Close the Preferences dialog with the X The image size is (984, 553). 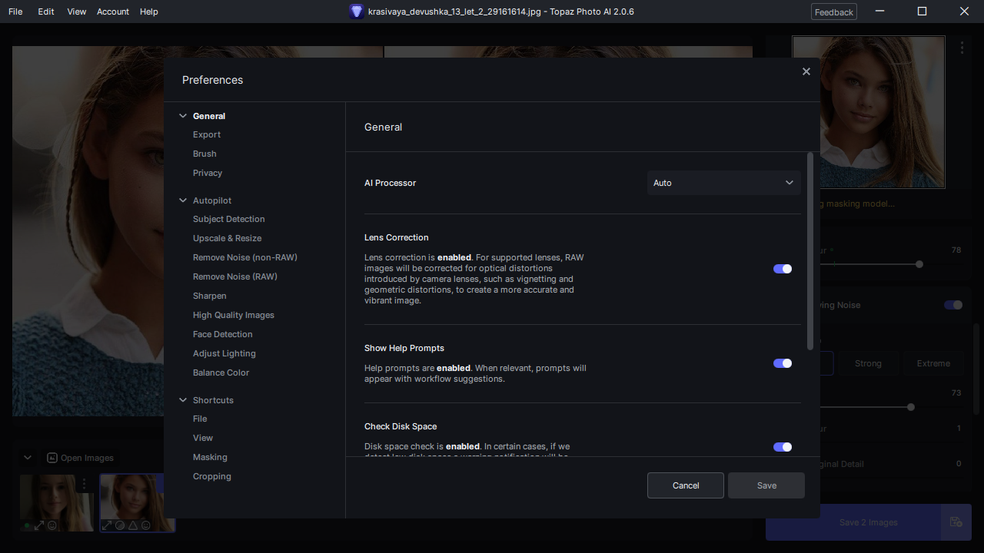coord(806,71)
